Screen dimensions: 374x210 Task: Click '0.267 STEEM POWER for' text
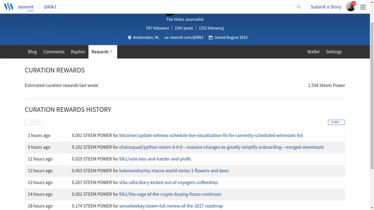pyautogui.click(x=95, y=182)
